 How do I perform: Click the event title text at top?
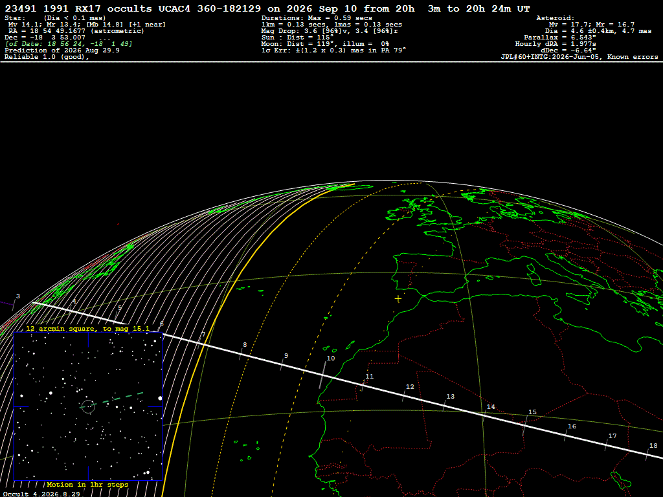click(267, 8)
